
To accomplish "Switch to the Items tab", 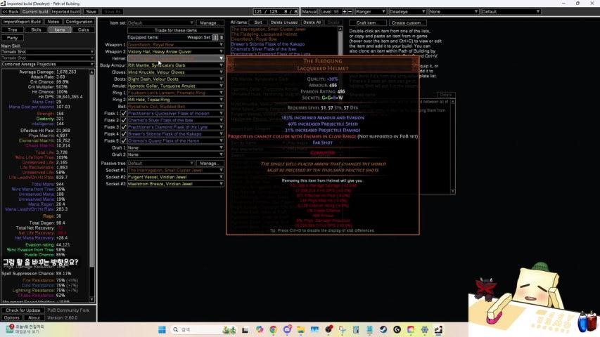I will [60, 29].
